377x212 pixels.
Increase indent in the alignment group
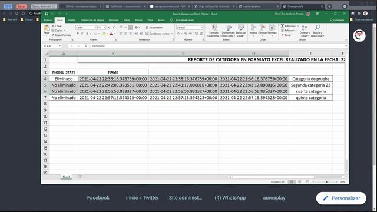coord(141,34)
